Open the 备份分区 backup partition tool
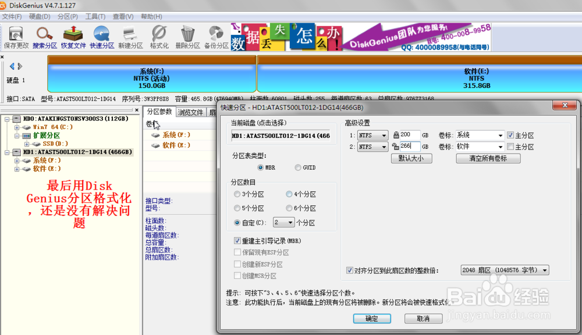This screenshot has height=335, width=582. [216, 37]
